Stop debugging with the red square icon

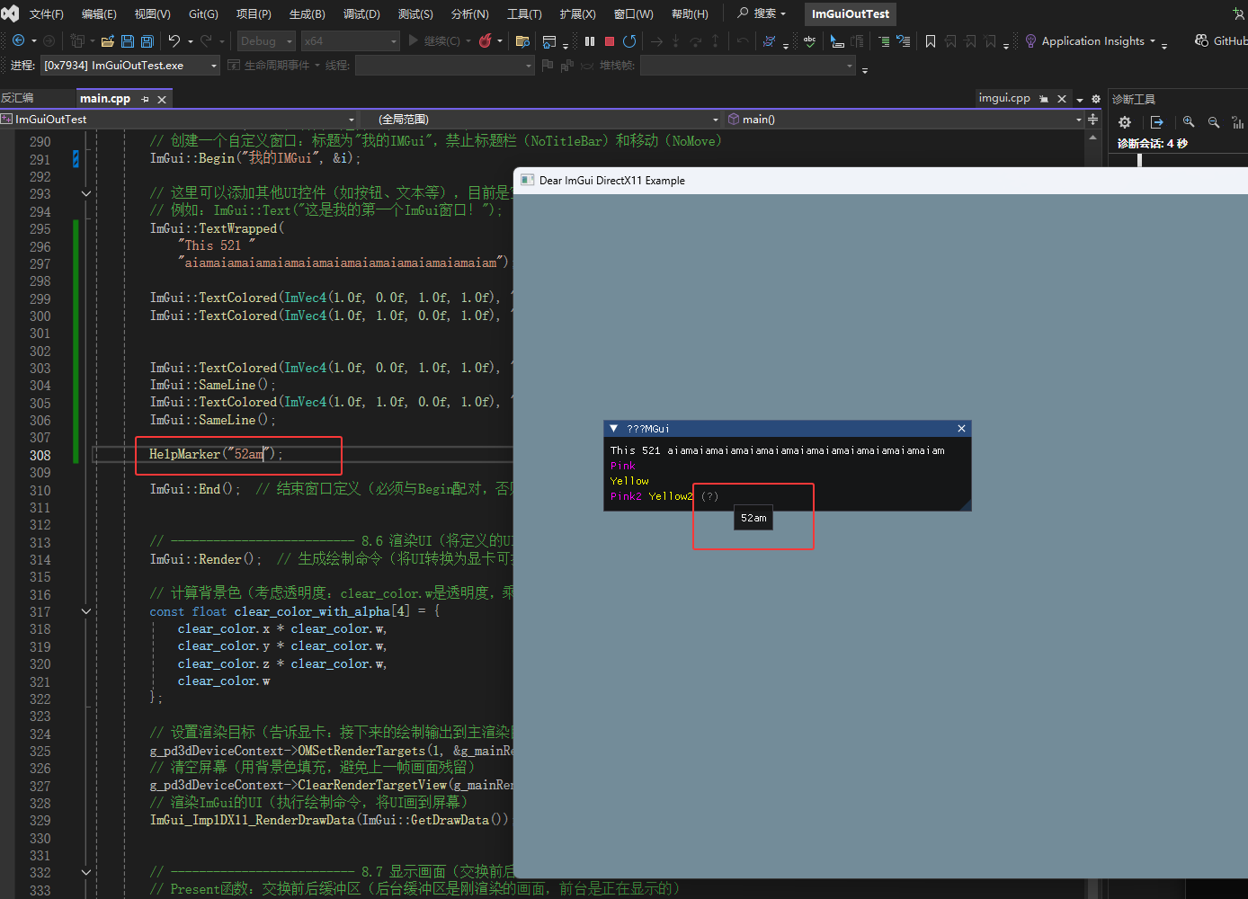(610, 40)
